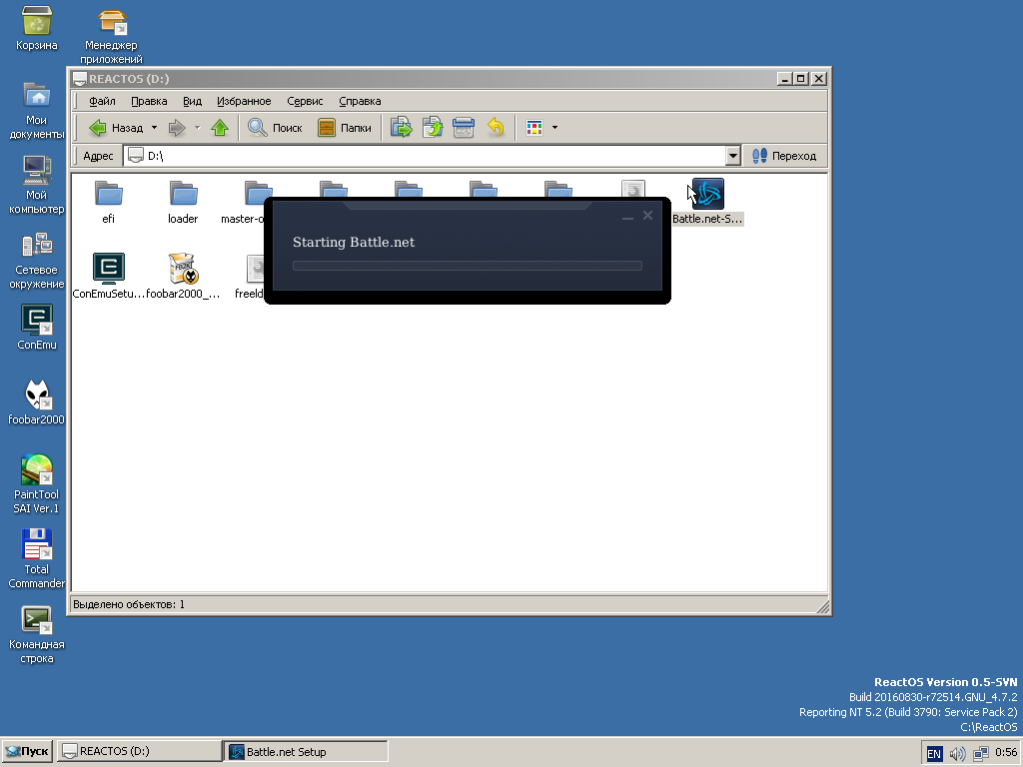Toggle the Папки folders pane
Viewport: 1023px width, 767px height.
coord(345,128)
